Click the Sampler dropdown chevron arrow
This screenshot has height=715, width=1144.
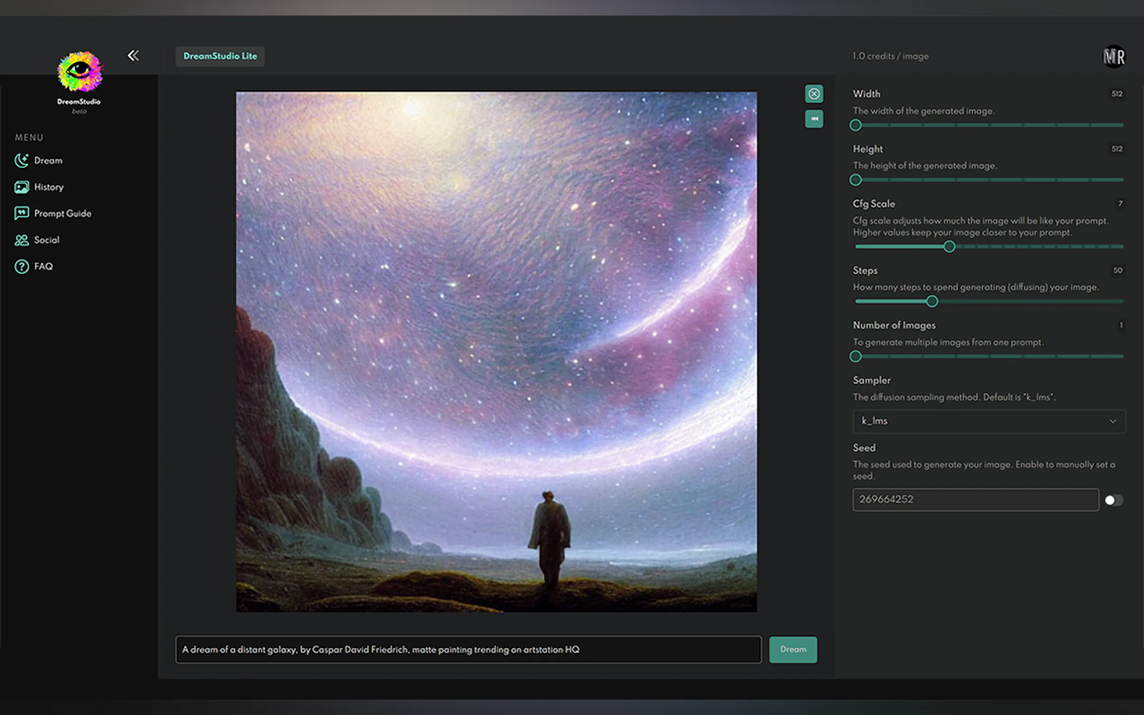pyautogui.click(x=1112, y=421)
